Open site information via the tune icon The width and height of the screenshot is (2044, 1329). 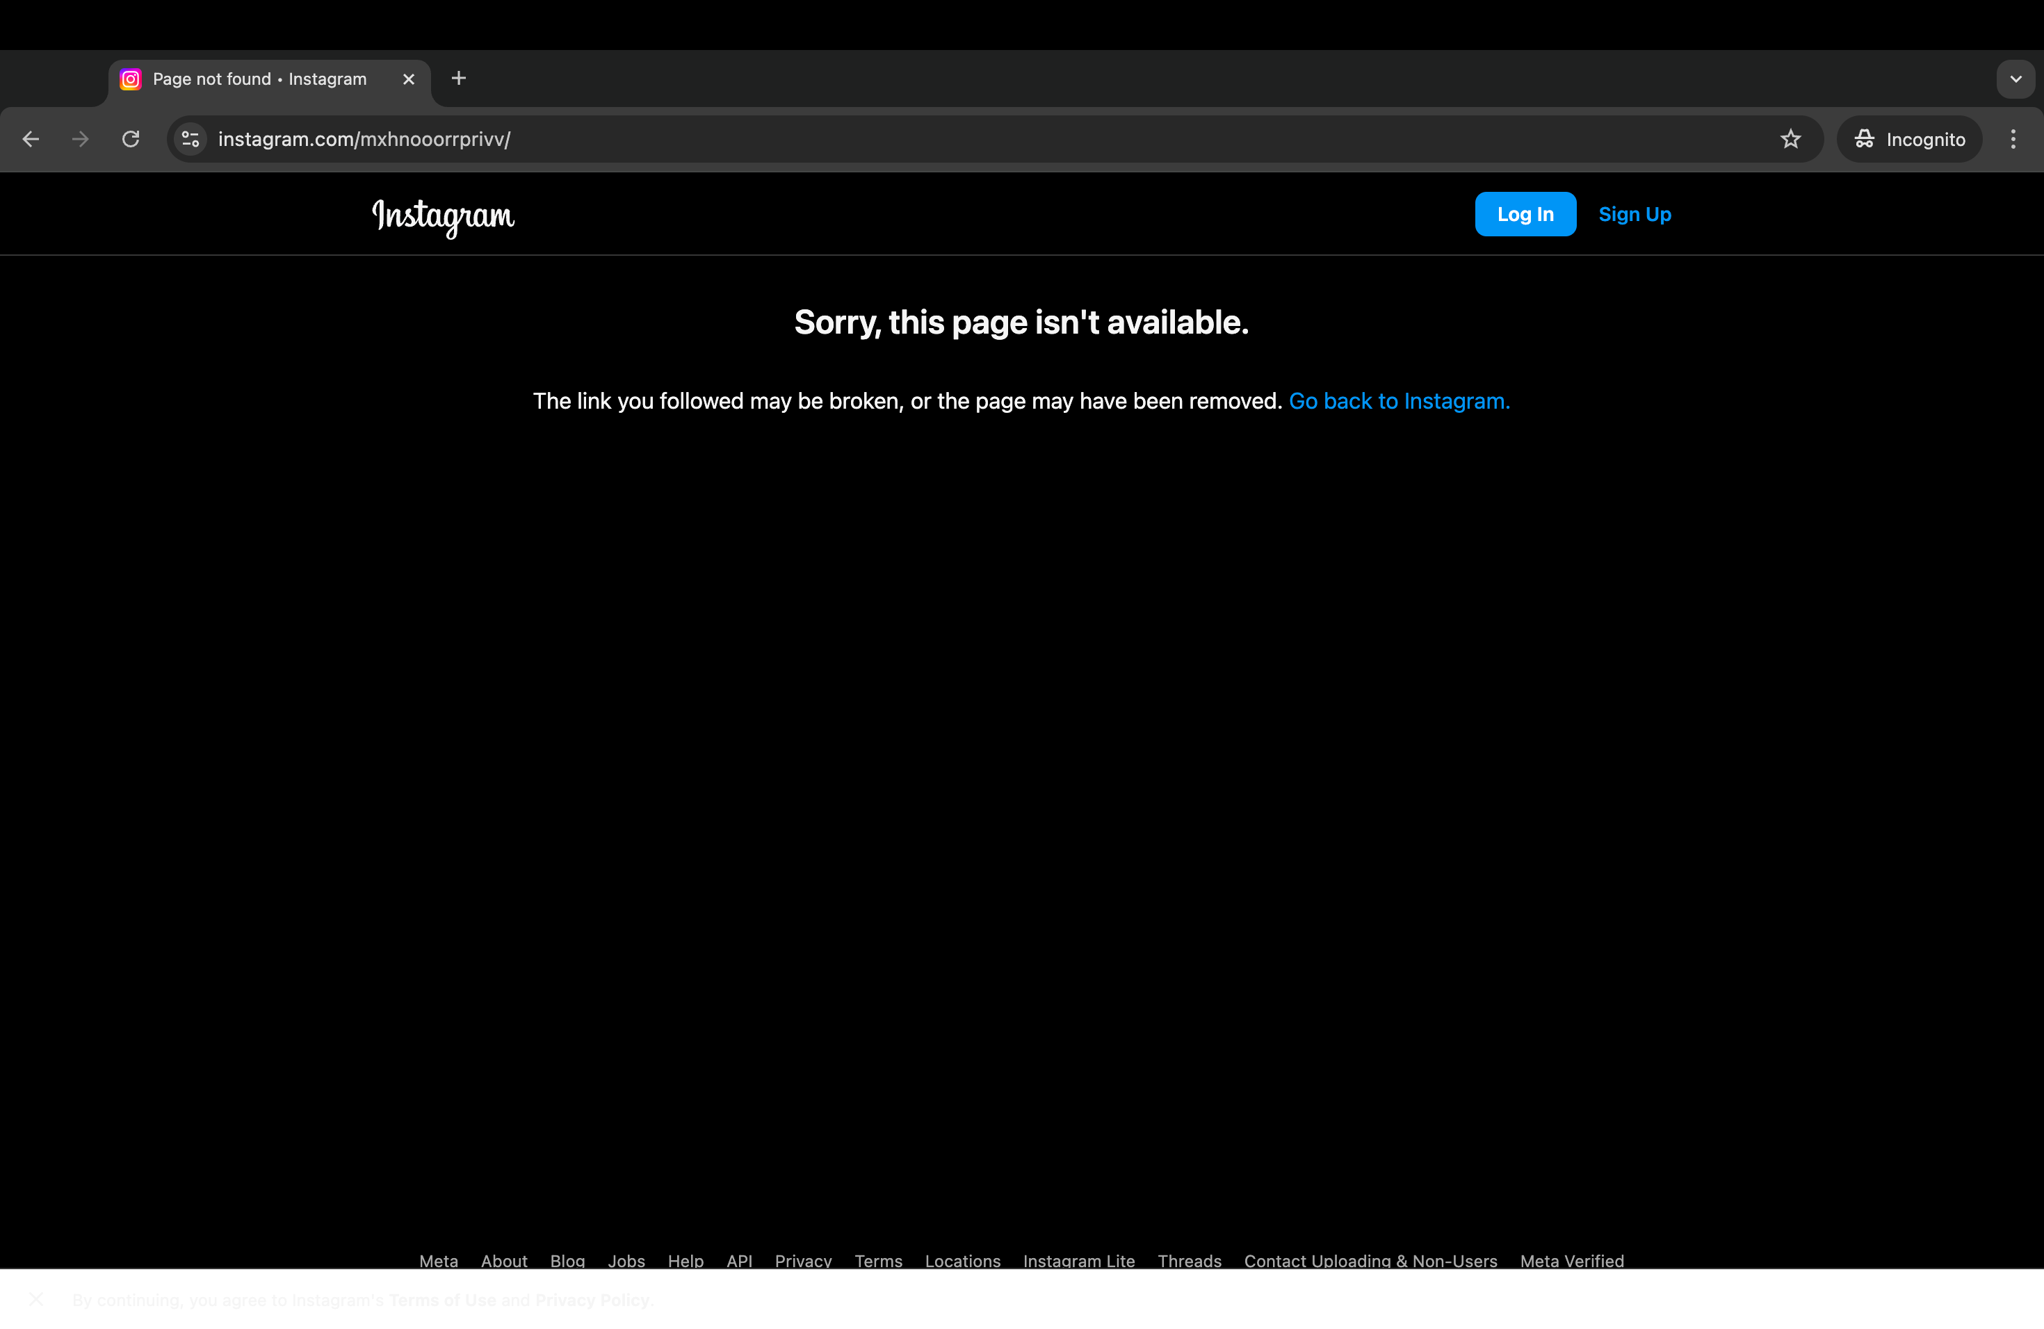(190, 139)
